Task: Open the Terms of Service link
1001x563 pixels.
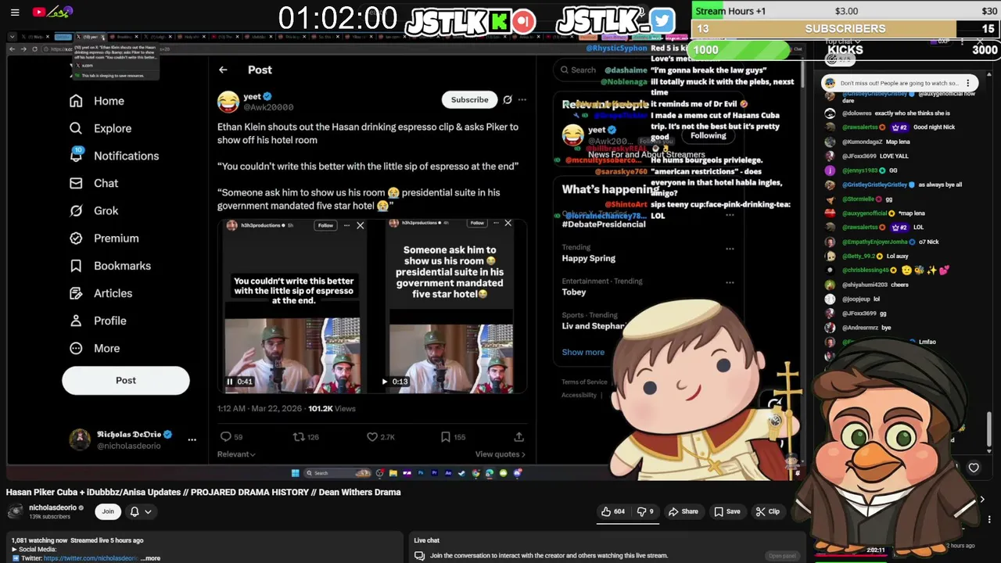Action: [x=584, y=382]
